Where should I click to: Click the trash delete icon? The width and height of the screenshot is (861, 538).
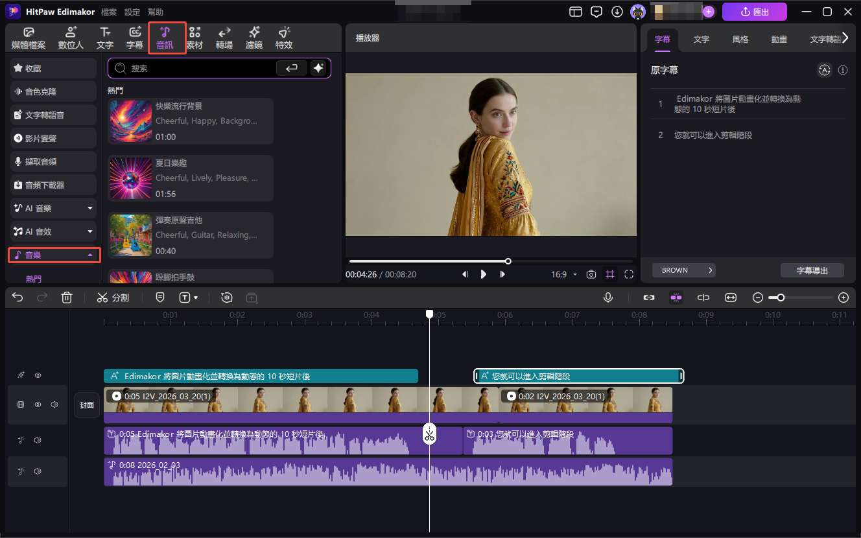pos(66,298)
